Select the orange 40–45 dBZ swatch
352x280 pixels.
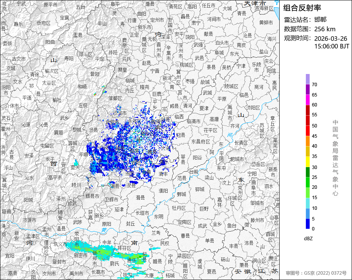tap(307, 141)
